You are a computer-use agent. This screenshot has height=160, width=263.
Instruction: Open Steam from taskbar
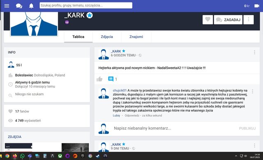(98, 156)
